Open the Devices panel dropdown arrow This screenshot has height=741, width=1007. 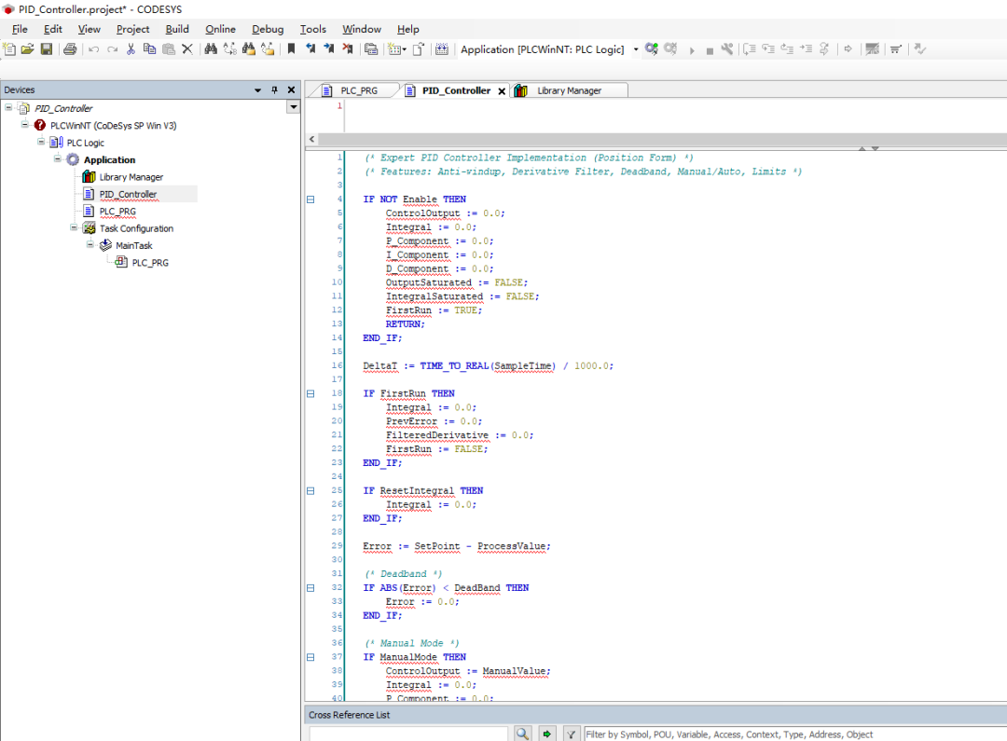258,90
